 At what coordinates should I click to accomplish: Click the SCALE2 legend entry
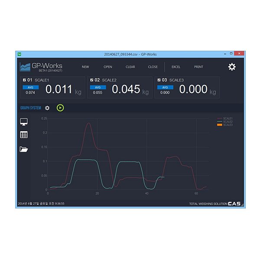pos(227,122)
